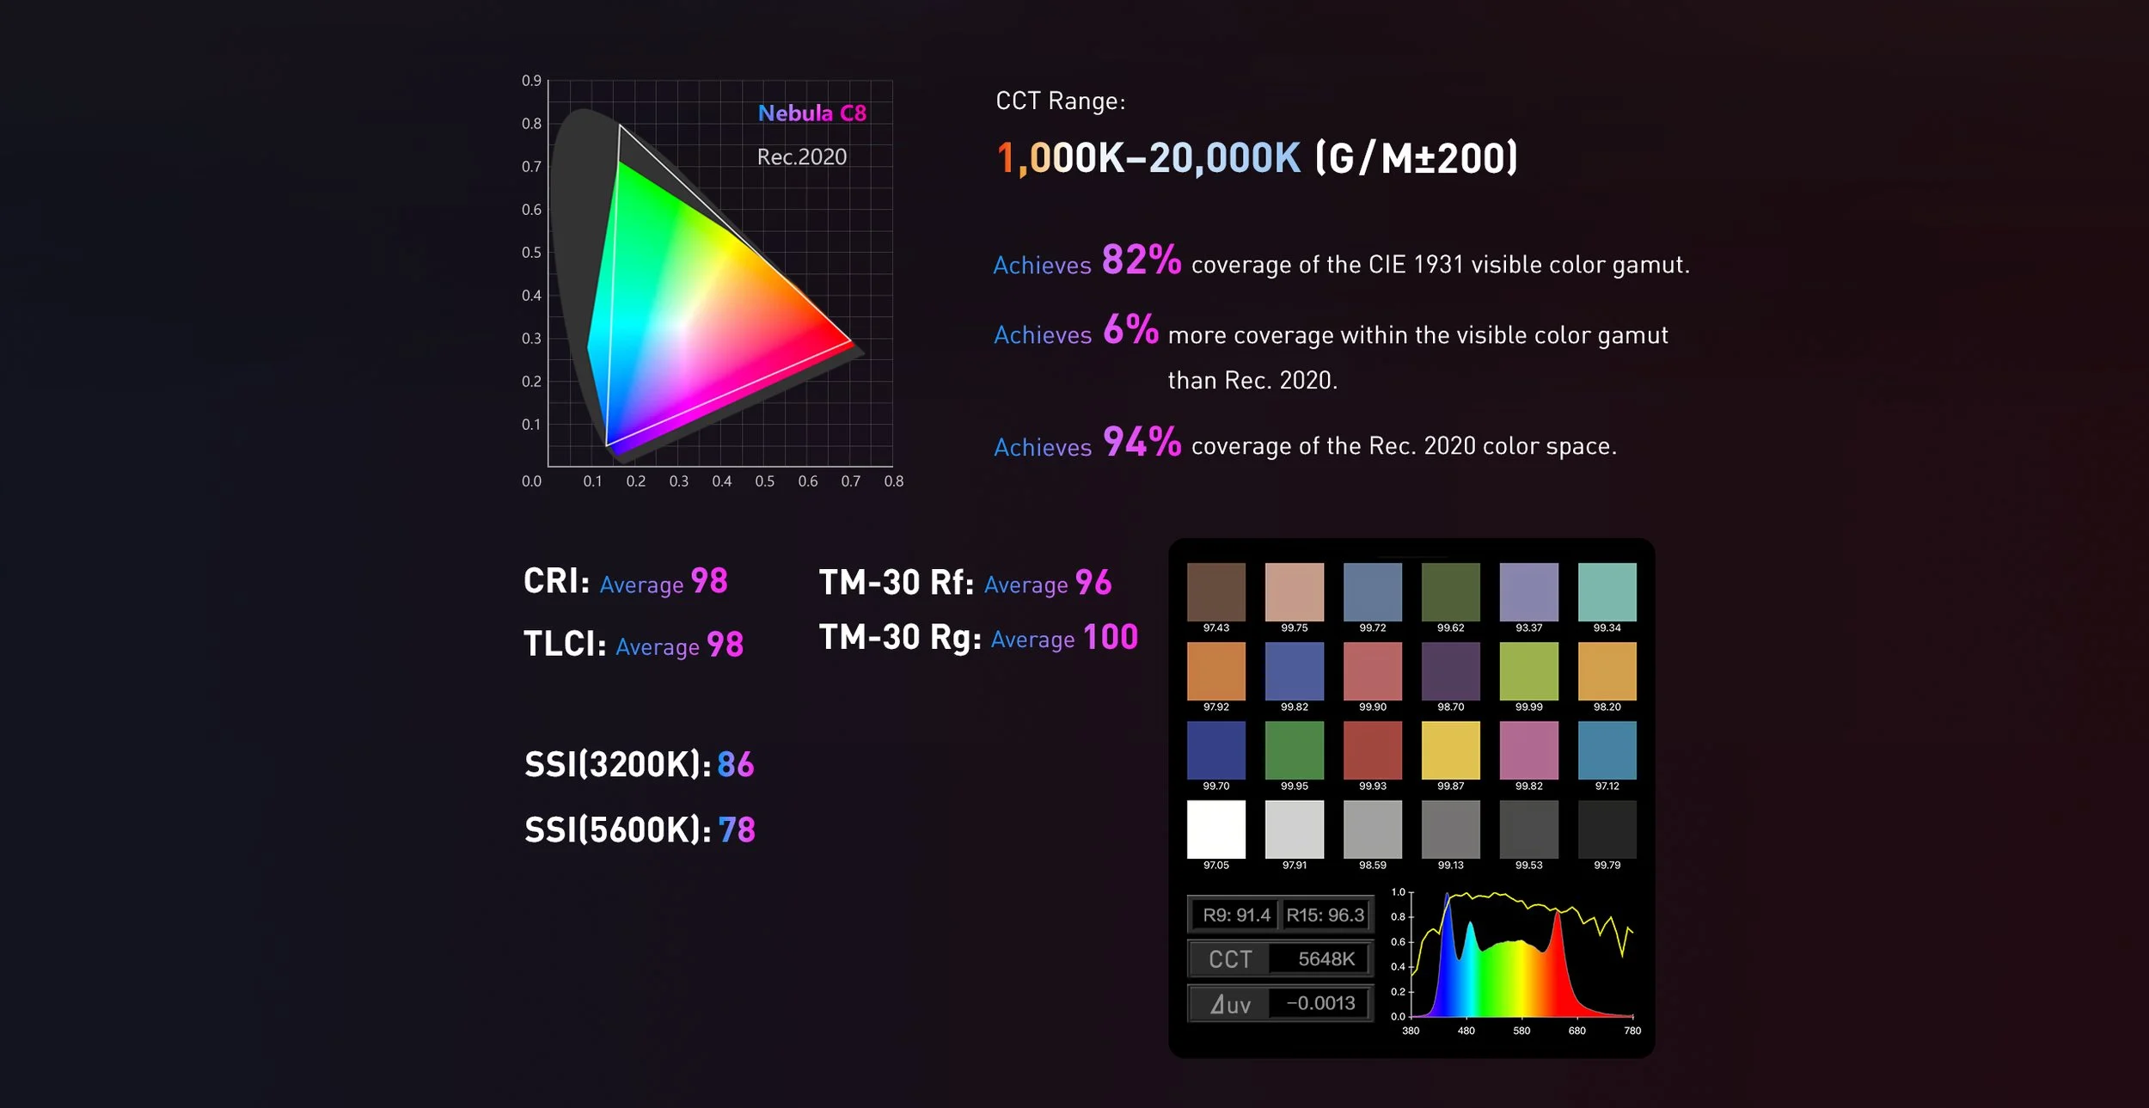Click the pure white swatch labeled 97.05
This screenshot has width=2149, height=1108.
(x=1215, y=829)
